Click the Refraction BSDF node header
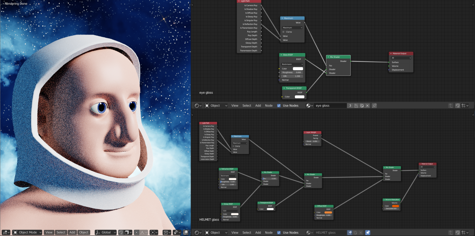The image size is (475, 236). tap(228, 169)
